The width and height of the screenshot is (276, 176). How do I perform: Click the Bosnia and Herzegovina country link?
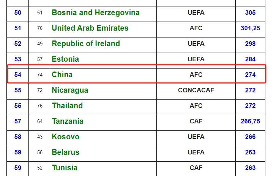[x=96, y=13]
